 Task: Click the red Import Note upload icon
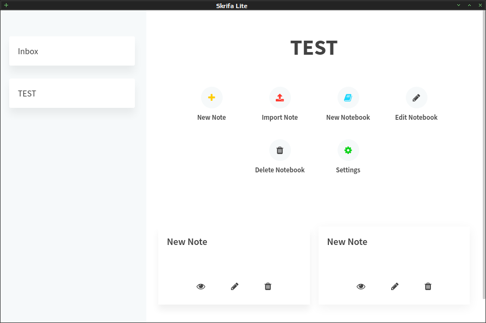point(280,98)
